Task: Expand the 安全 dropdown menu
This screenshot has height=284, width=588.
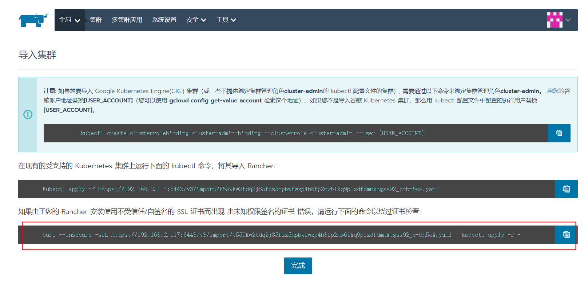Action: (196, 20)
